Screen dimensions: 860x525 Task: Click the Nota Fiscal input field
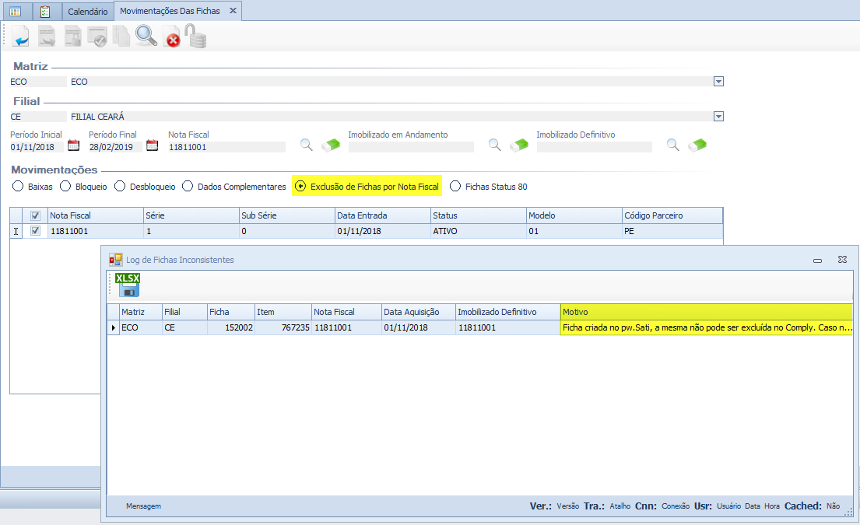click(x=226, y=146)
